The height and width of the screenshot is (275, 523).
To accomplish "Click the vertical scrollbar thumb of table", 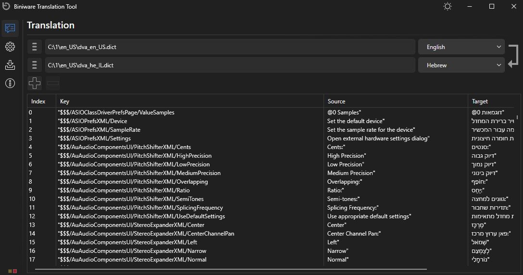I will click(517, 117).
